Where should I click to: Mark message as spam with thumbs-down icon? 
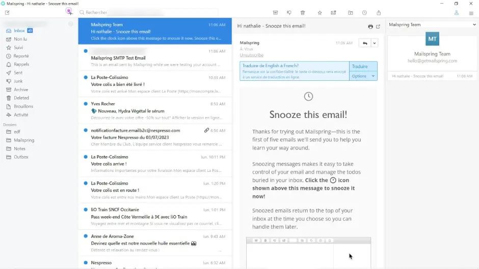point(289,13)
